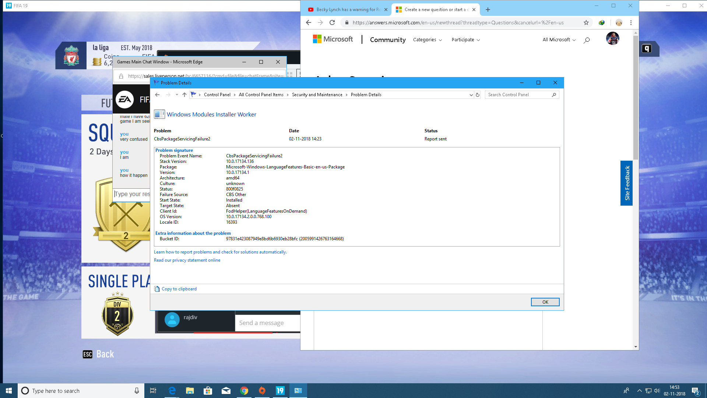
Task: Expand the Participate menu
Action: coord(465,40)
